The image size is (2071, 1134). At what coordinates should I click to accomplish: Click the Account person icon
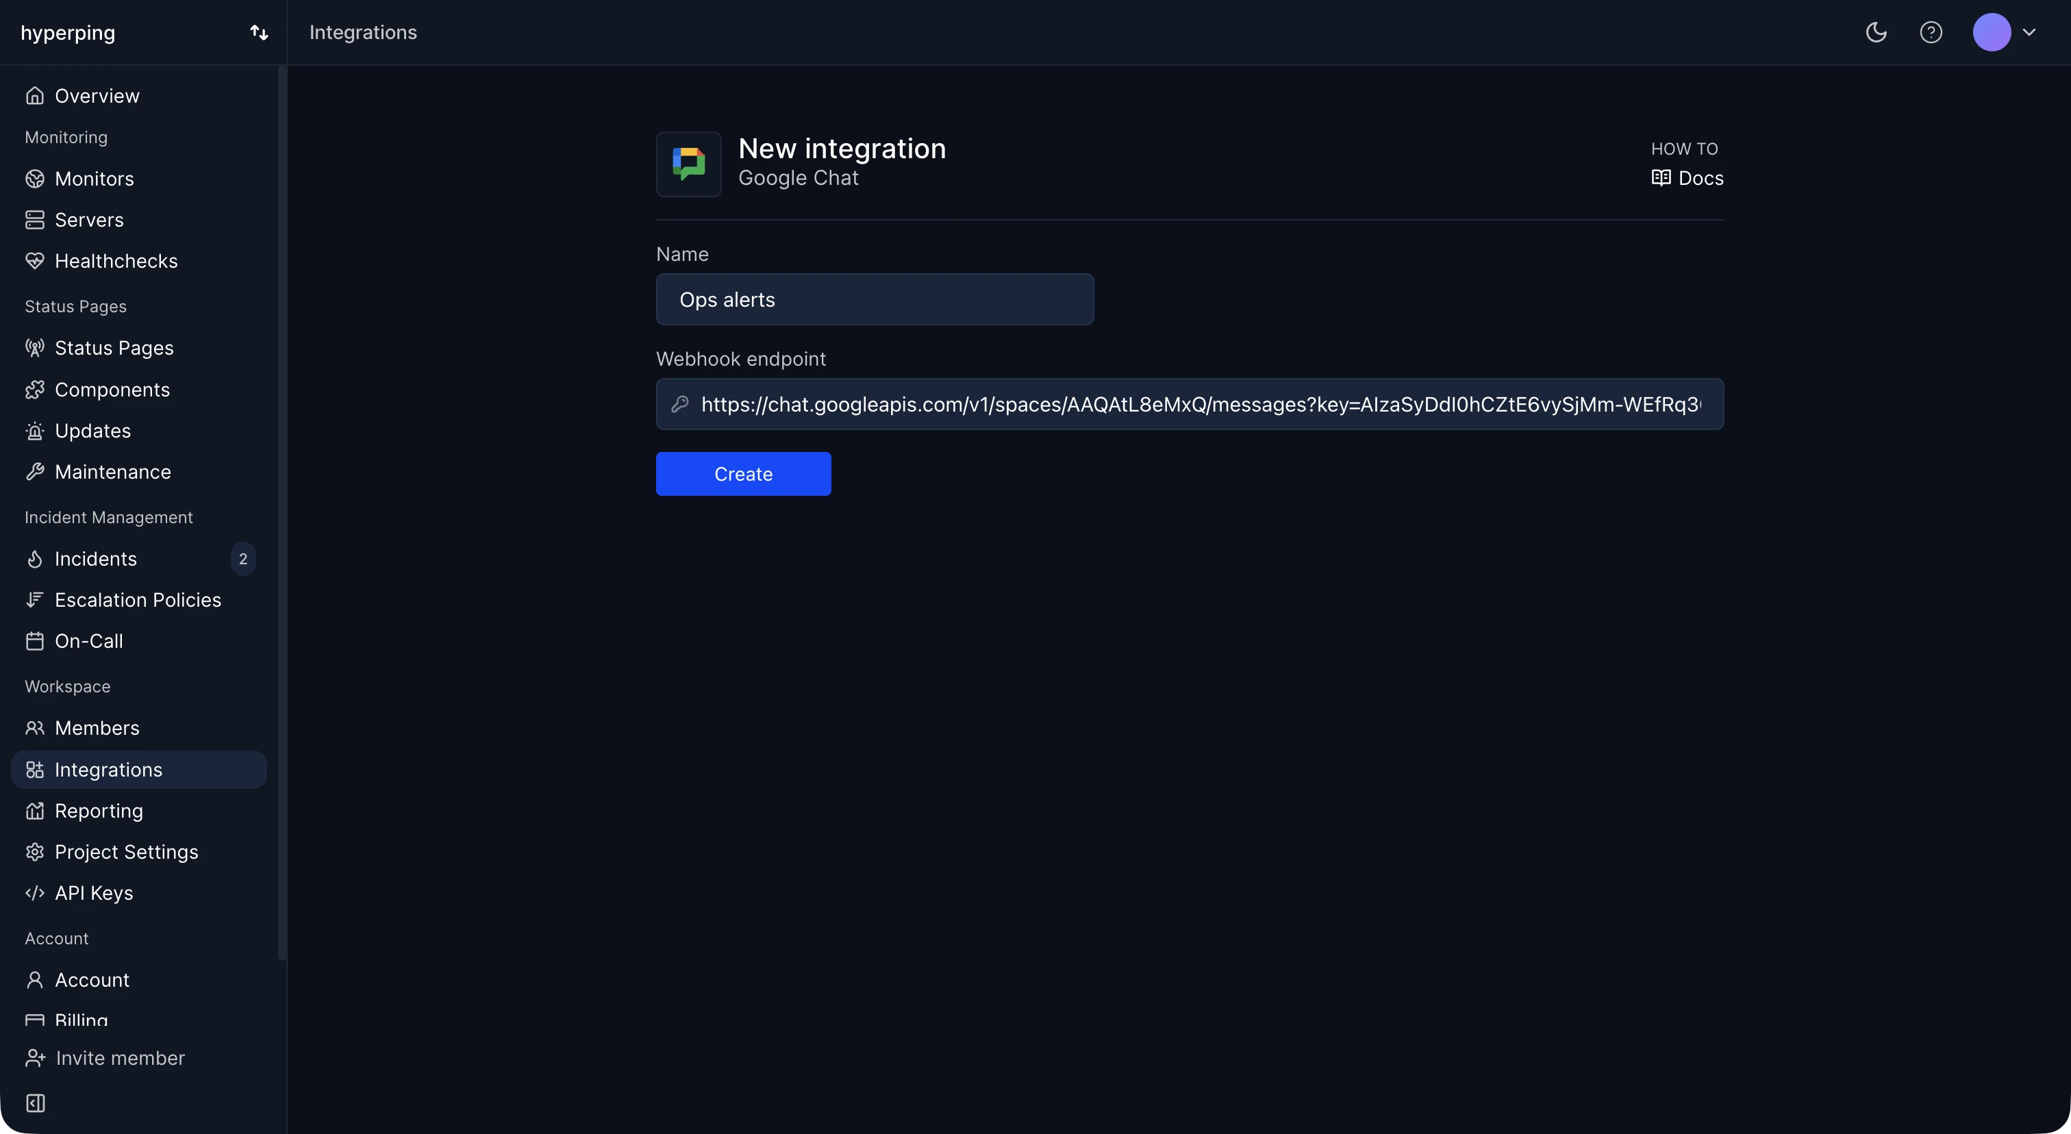pyautogui.click(x=34, y=980)
